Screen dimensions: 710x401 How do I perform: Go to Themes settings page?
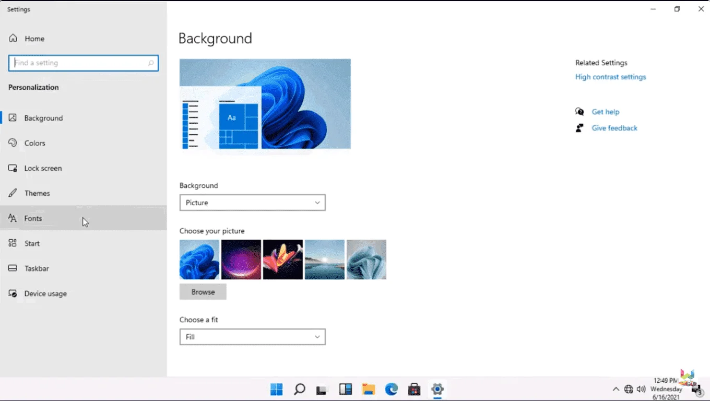pyautogui.click(x=84, y=193)
